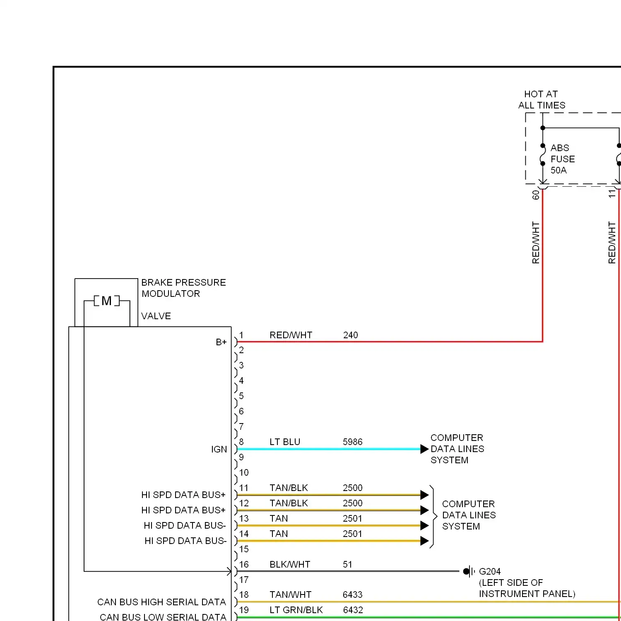Click LEFT SIDE OF INSTRUMENT PANEL note

[527, 588]
